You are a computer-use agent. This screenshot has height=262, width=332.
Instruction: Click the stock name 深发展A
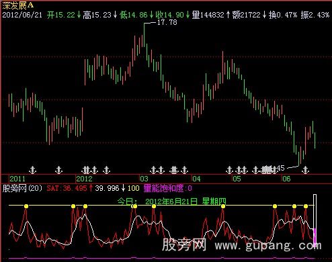click(18, 5)
